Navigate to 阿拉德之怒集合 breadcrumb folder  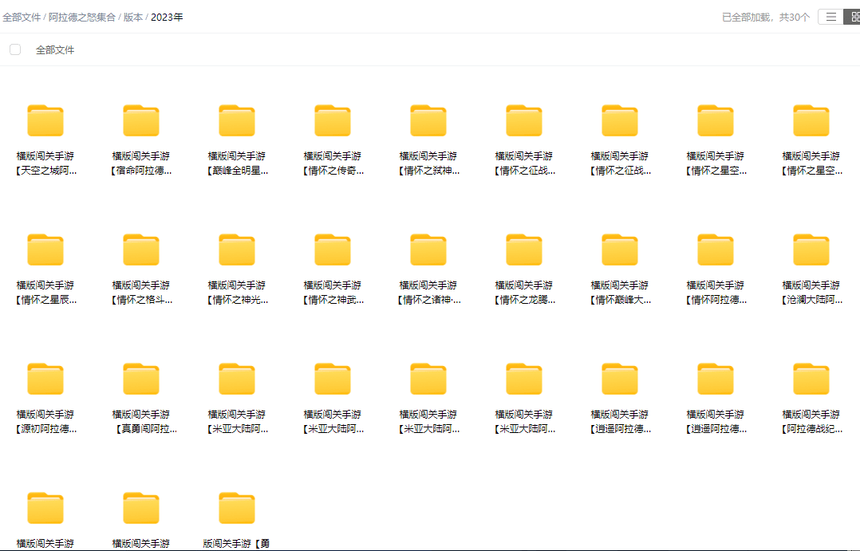(x=82, y=17)
